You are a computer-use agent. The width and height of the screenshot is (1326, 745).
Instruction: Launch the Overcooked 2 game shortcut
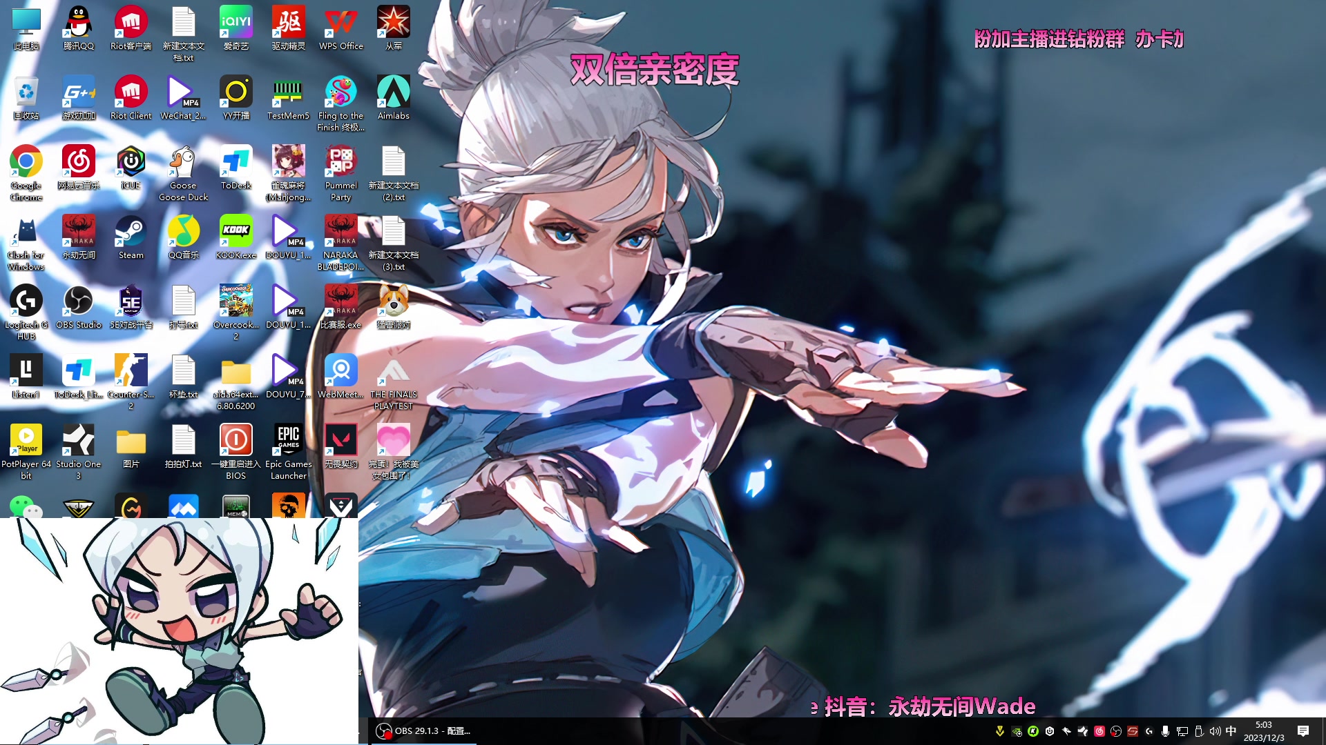coord(236,312)
